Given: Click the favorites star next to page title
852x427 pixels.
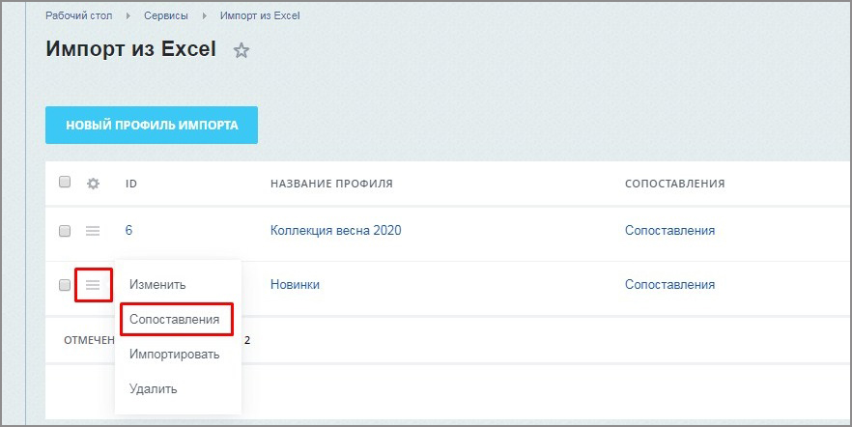Looking at the screenshot, I should tap(241, 51).
